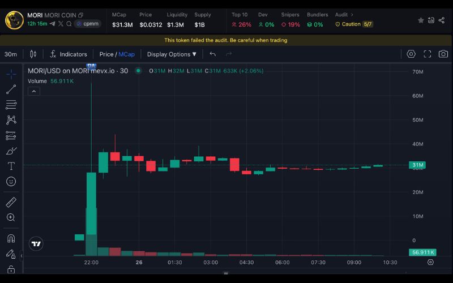Viewport: 453px width, 283px height.
Task: Copy MORI COIN contract address
Action: pyautogui.click(x=80, y=15)
